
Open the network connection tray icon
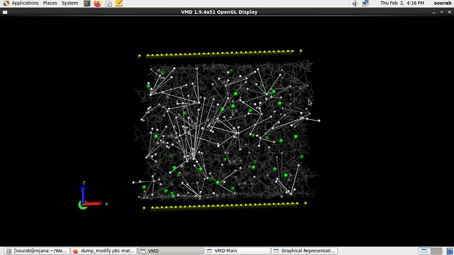coord(365,3)
